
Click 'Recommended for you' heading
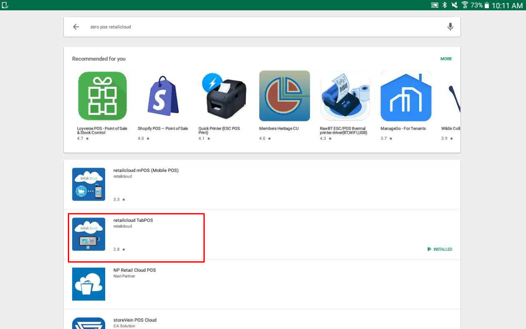click(x=99, y=59)
